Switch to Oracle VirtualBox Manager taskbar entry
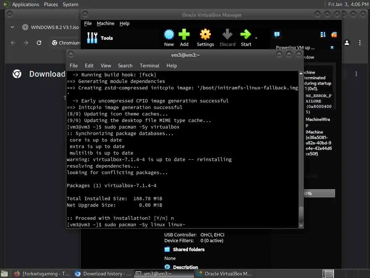This screenshot has height=278, width=370. 225,274
